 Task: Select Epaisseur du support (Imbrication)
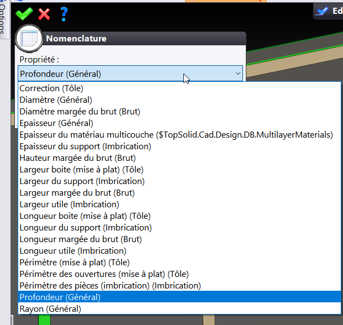tap(180, 146)
